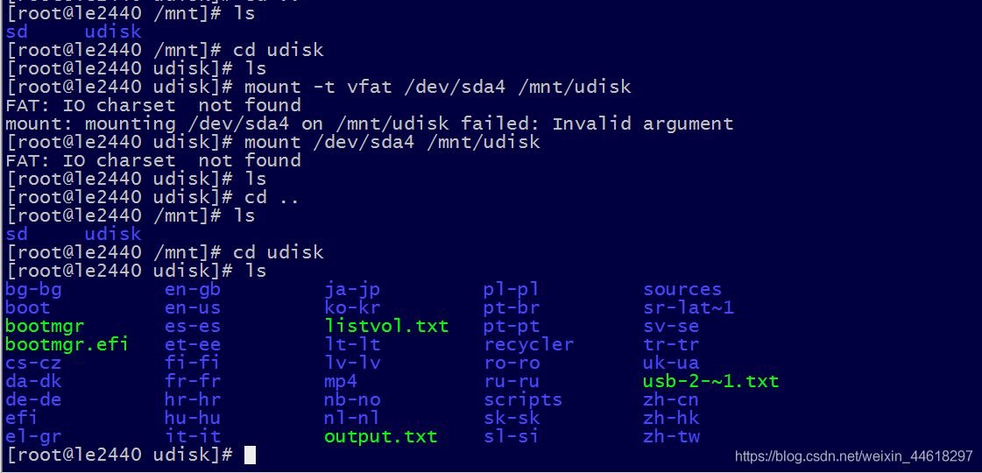Click the pt-br directory name
The image size is (982, 473).
coord(512,307)
